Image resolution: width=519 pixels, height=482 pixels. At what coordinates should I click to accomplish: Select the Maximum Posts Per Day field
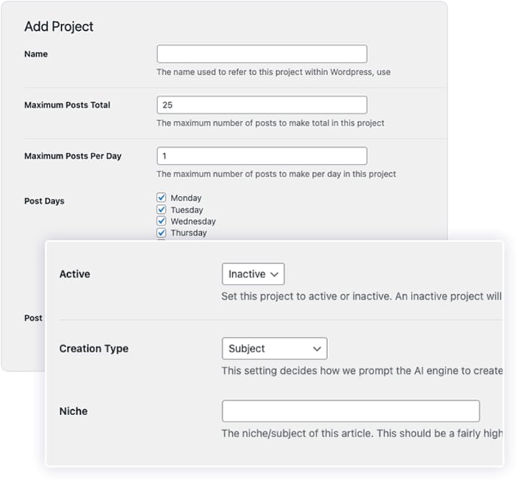point(262,156)
